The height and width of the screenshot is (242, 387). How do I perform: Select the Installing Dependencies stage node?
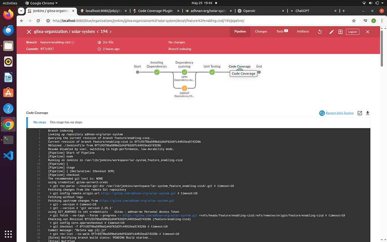coord(157,72)
